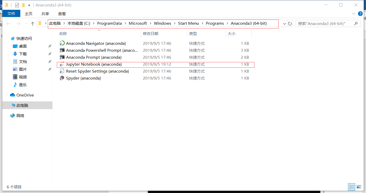This screenshot has width=366, height=193.
Task: Click the Back navigation arrow
Action: click(x=8, y=24)
